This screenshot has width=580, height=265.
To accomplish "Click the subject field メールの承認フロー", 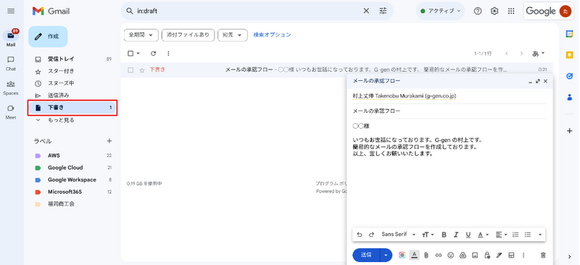I will [x=449, y=111].
